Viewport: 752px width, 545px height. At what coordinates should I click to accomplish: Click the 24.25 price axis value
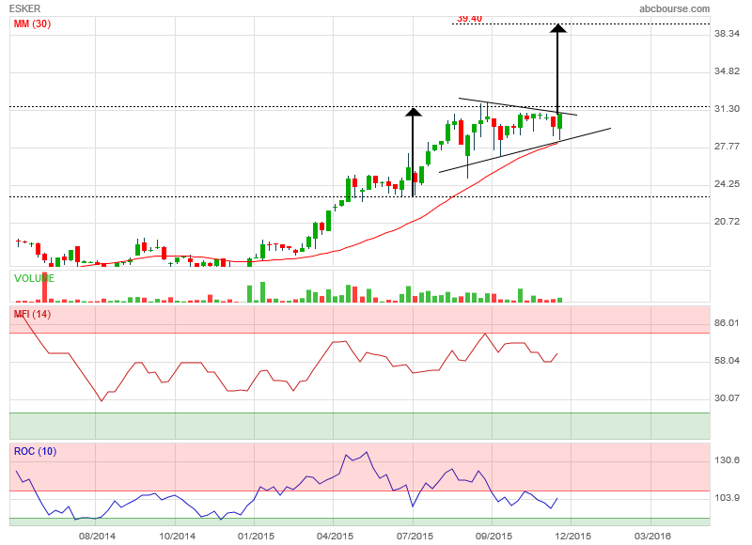[727, 184]
